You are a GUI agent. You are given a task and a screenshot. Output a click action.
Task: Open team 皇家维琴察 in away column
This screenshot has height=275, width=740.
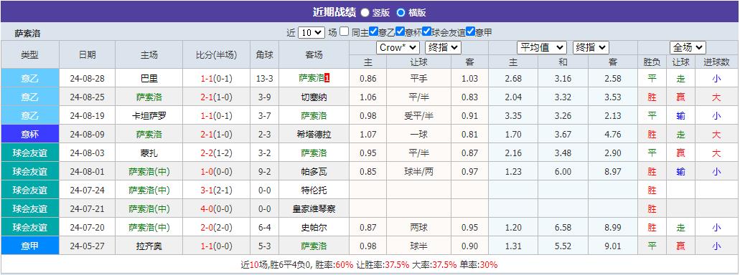(x=314, y=208)
